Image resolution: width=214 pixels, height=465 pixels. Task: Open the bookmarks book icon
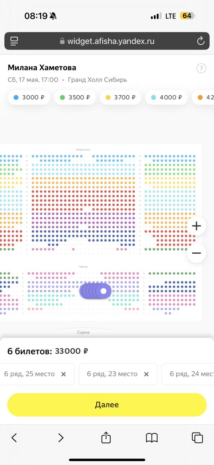(152, 438)
